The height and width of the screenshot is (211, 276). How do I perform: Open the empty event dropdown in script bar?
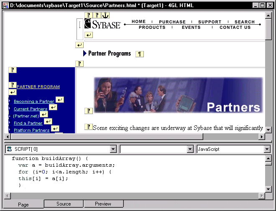pos(190,149)
